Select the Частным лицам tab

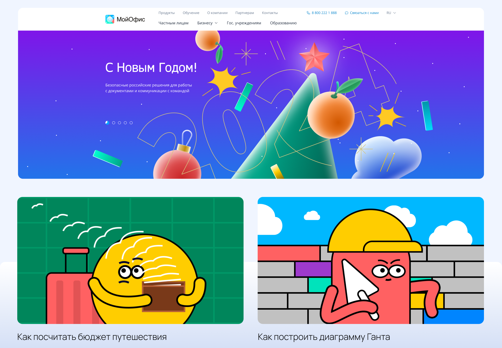(173, 23)
